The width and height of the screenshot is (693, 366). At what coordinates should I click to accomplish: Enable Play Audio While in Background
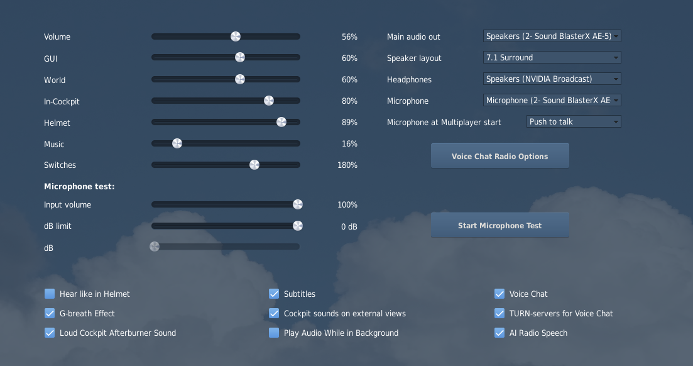click(274, 333)
